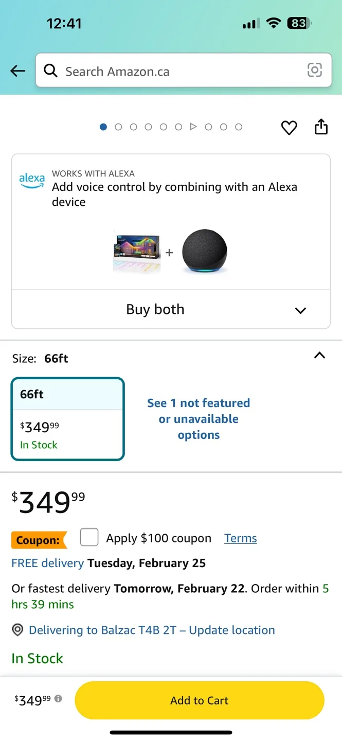Open the coupon Terms link
The width and height of the screenshot is (342, 741).
[240, 538]
